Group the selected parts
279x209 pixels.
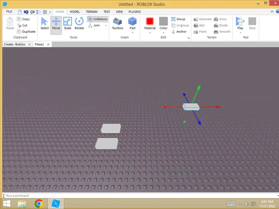click(178, 19)
